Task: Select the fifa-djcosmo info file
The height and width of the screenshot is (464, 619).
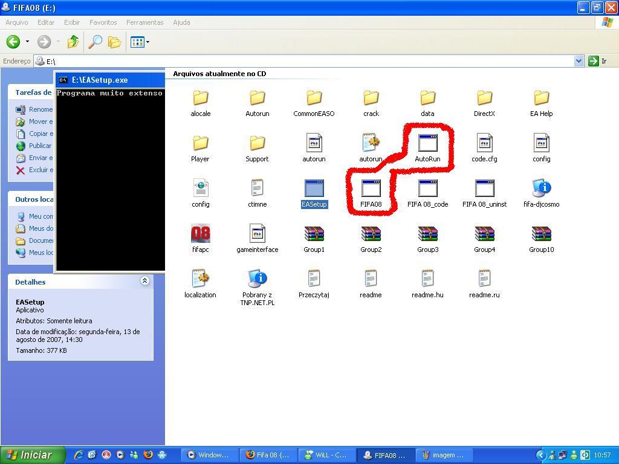Action: click(x=541, y=194)
